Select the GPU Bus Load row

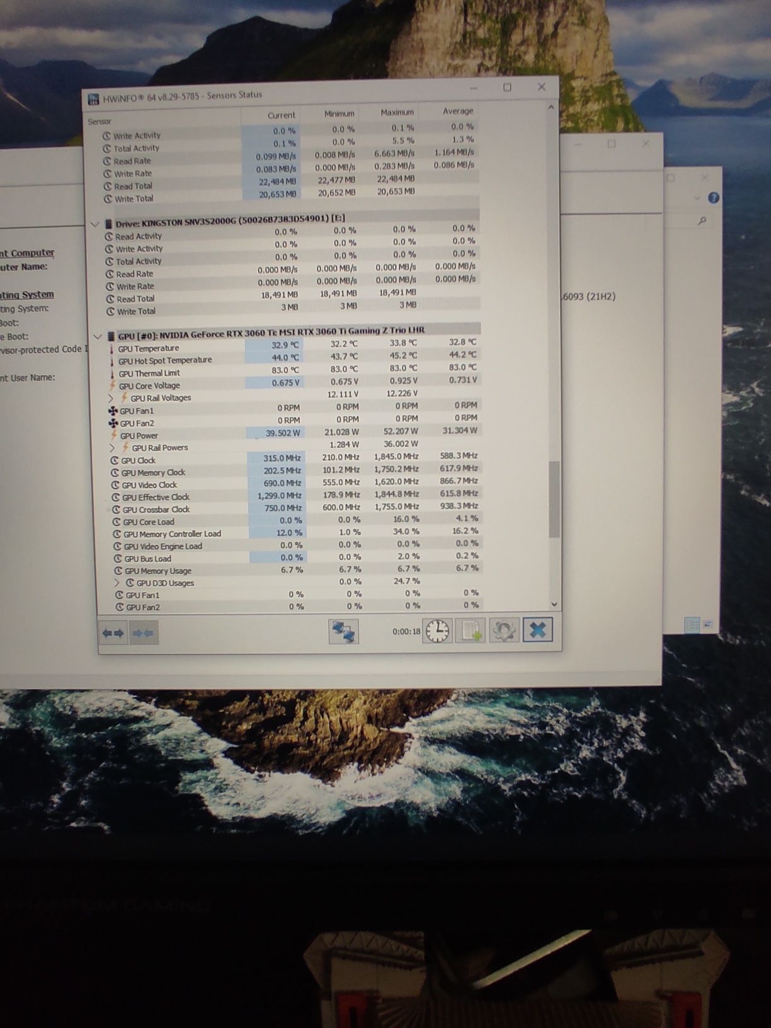pyautogui.click(x=296, y=557)
